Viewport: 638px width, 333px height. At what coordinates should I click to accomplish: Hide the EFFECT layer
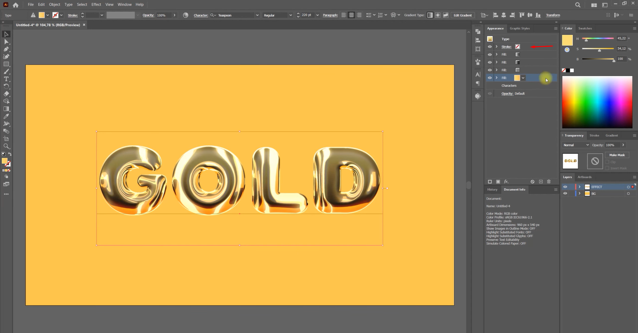[x=565, y=187]
